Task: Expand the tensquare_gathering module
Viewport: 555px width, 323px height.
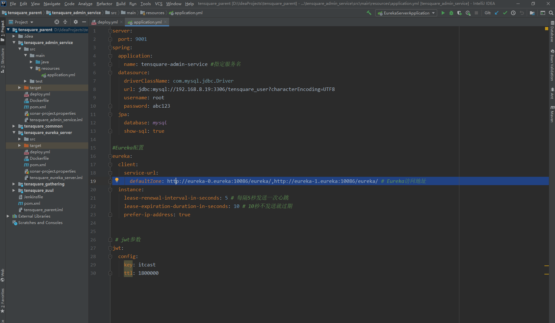Action: point(14,184)
